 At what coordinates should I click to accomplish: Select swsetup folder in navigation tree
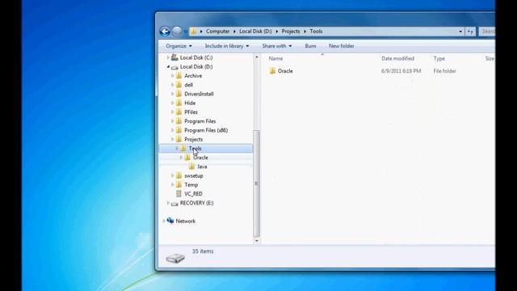[194, 176]
